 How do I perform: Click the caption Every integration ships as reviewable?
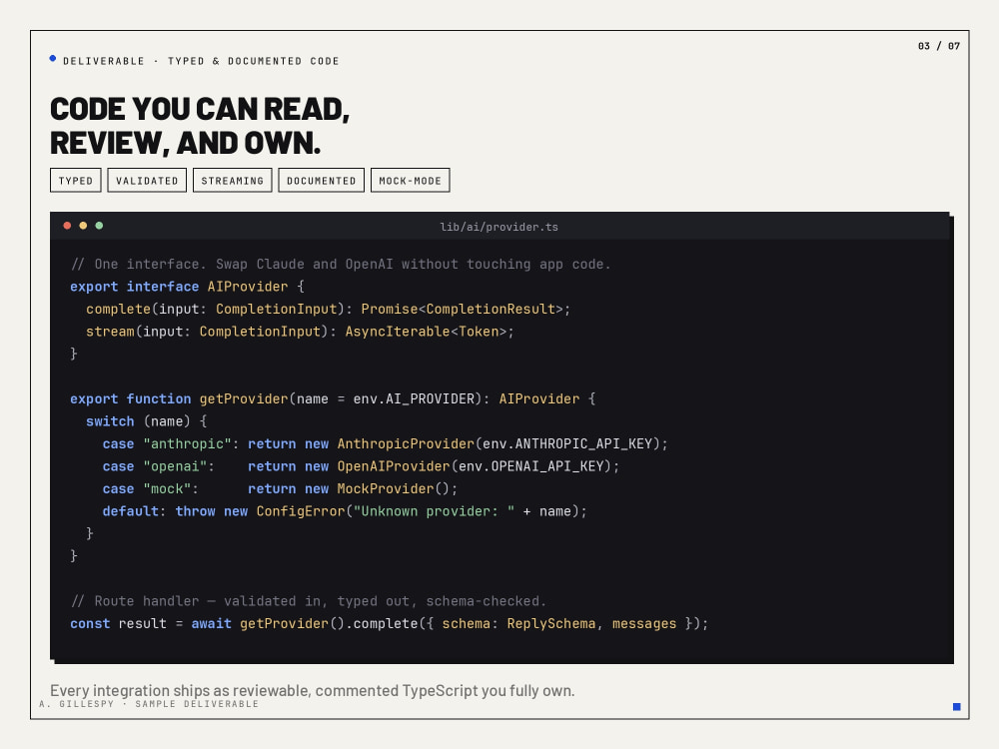click(x=312, y=690)
